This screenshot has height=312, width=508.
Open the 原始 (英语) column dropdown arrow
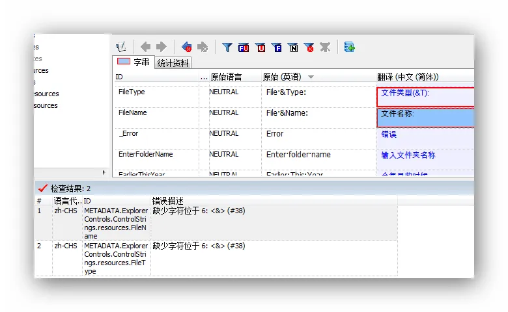click(311, 77)
